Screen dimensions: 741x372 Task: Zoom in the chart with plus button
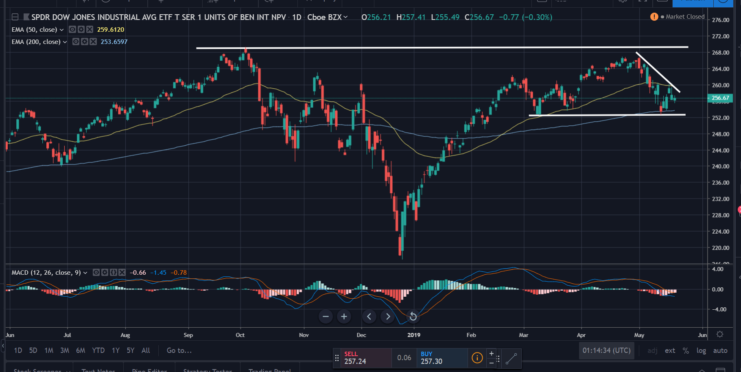[x=344, y=317]
